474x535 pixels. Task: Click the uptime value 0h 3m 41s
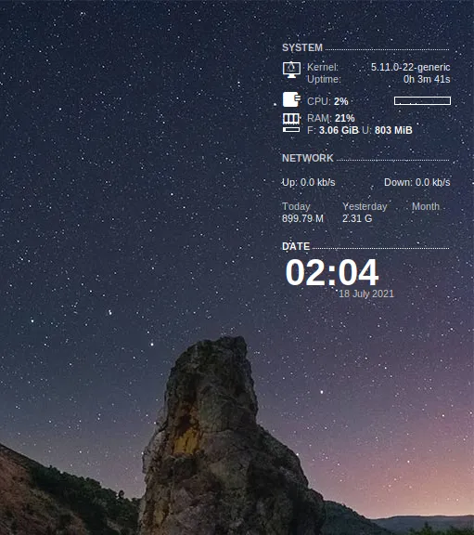[x=427, y=79]
